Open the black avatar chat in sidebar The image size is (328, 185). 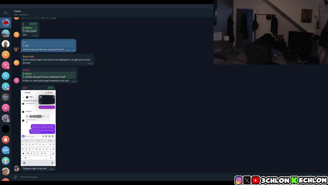tap(6, 129)
